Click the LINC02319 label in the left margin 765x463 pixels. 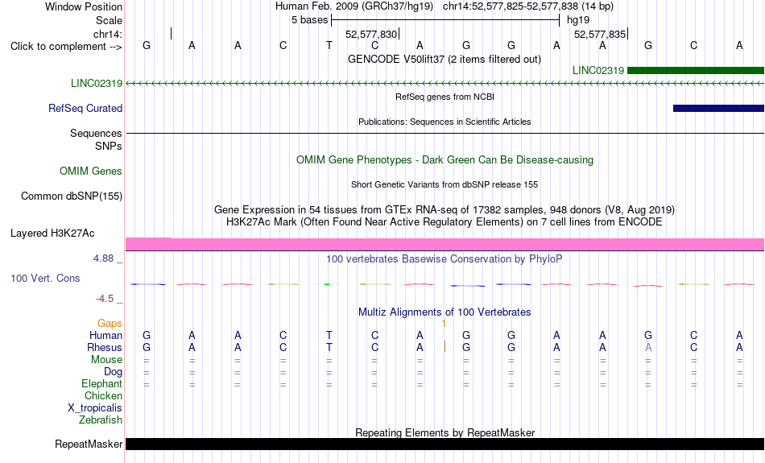[97, 84]
